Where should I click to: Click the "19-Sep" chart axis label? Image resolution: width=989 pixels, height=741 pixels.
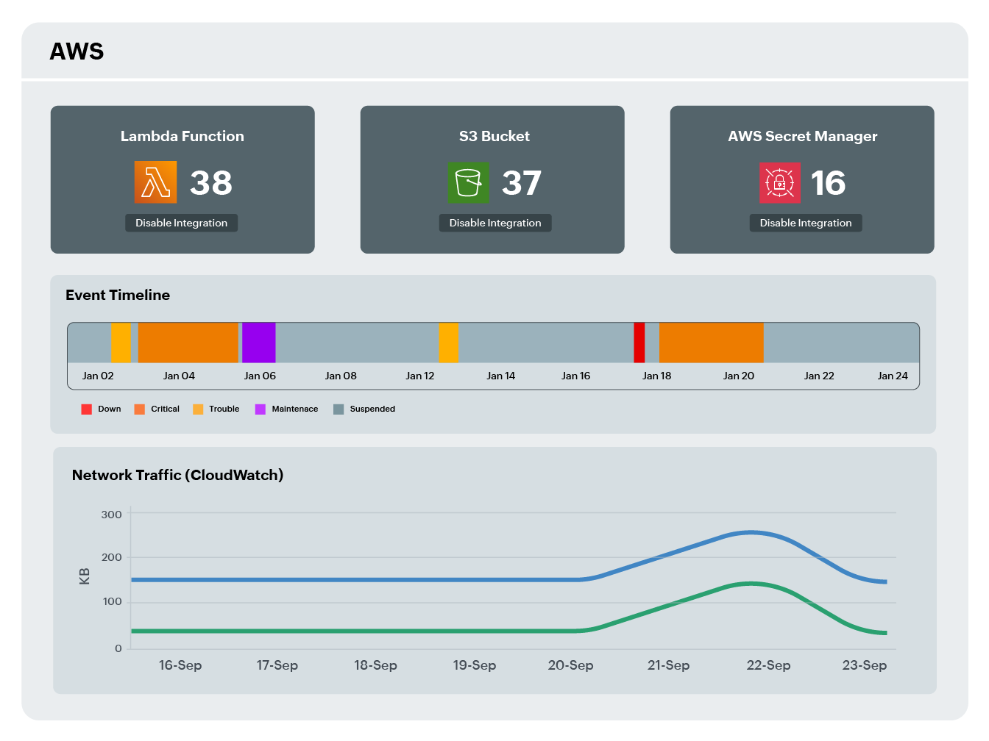[x=475, y=665]
